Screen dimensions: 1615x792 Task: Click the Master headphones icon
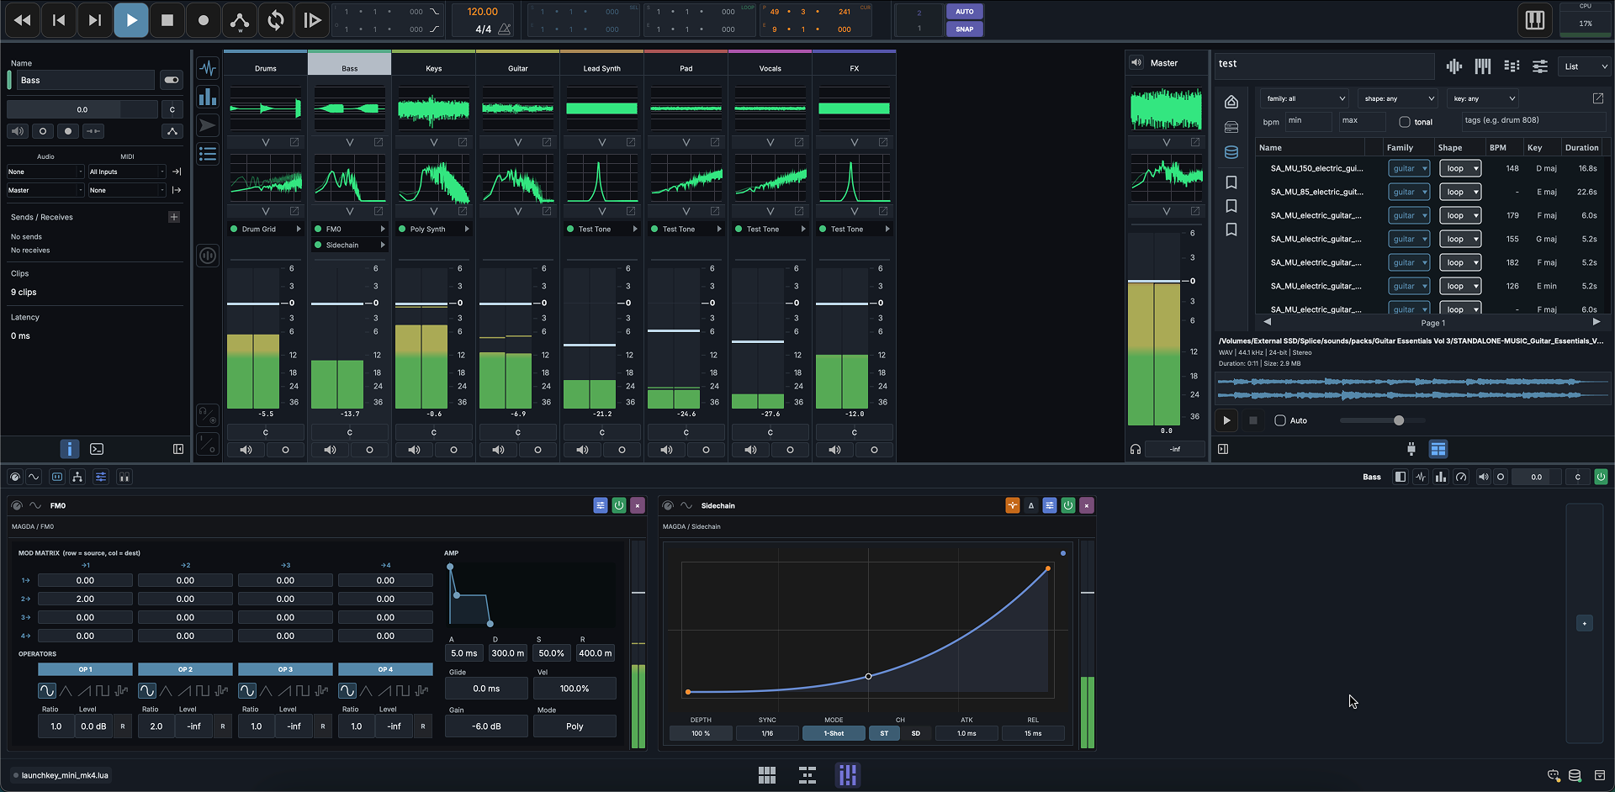[1136, 449]
